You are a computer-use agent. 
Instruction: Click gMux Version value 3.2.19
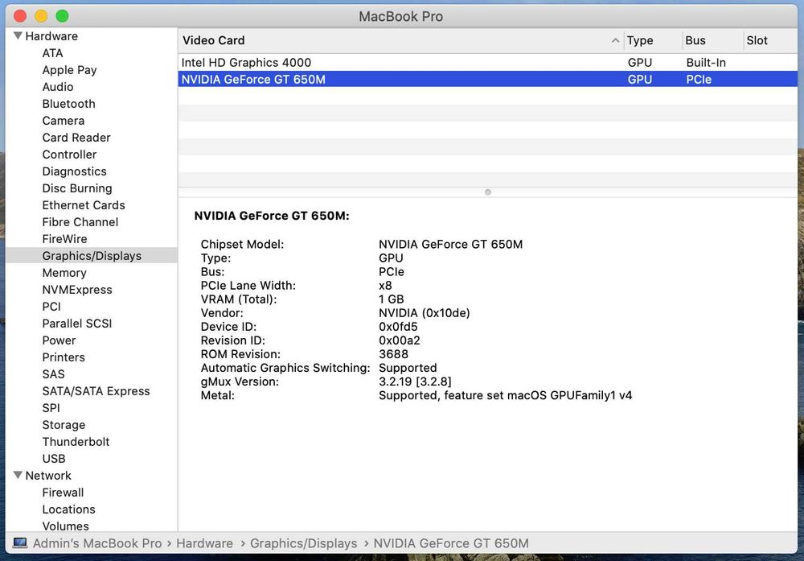click(x=415, y=382)
